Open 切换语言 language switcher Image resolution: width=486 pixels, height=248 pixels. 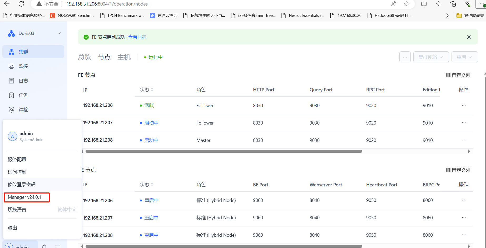click(42, 210)
